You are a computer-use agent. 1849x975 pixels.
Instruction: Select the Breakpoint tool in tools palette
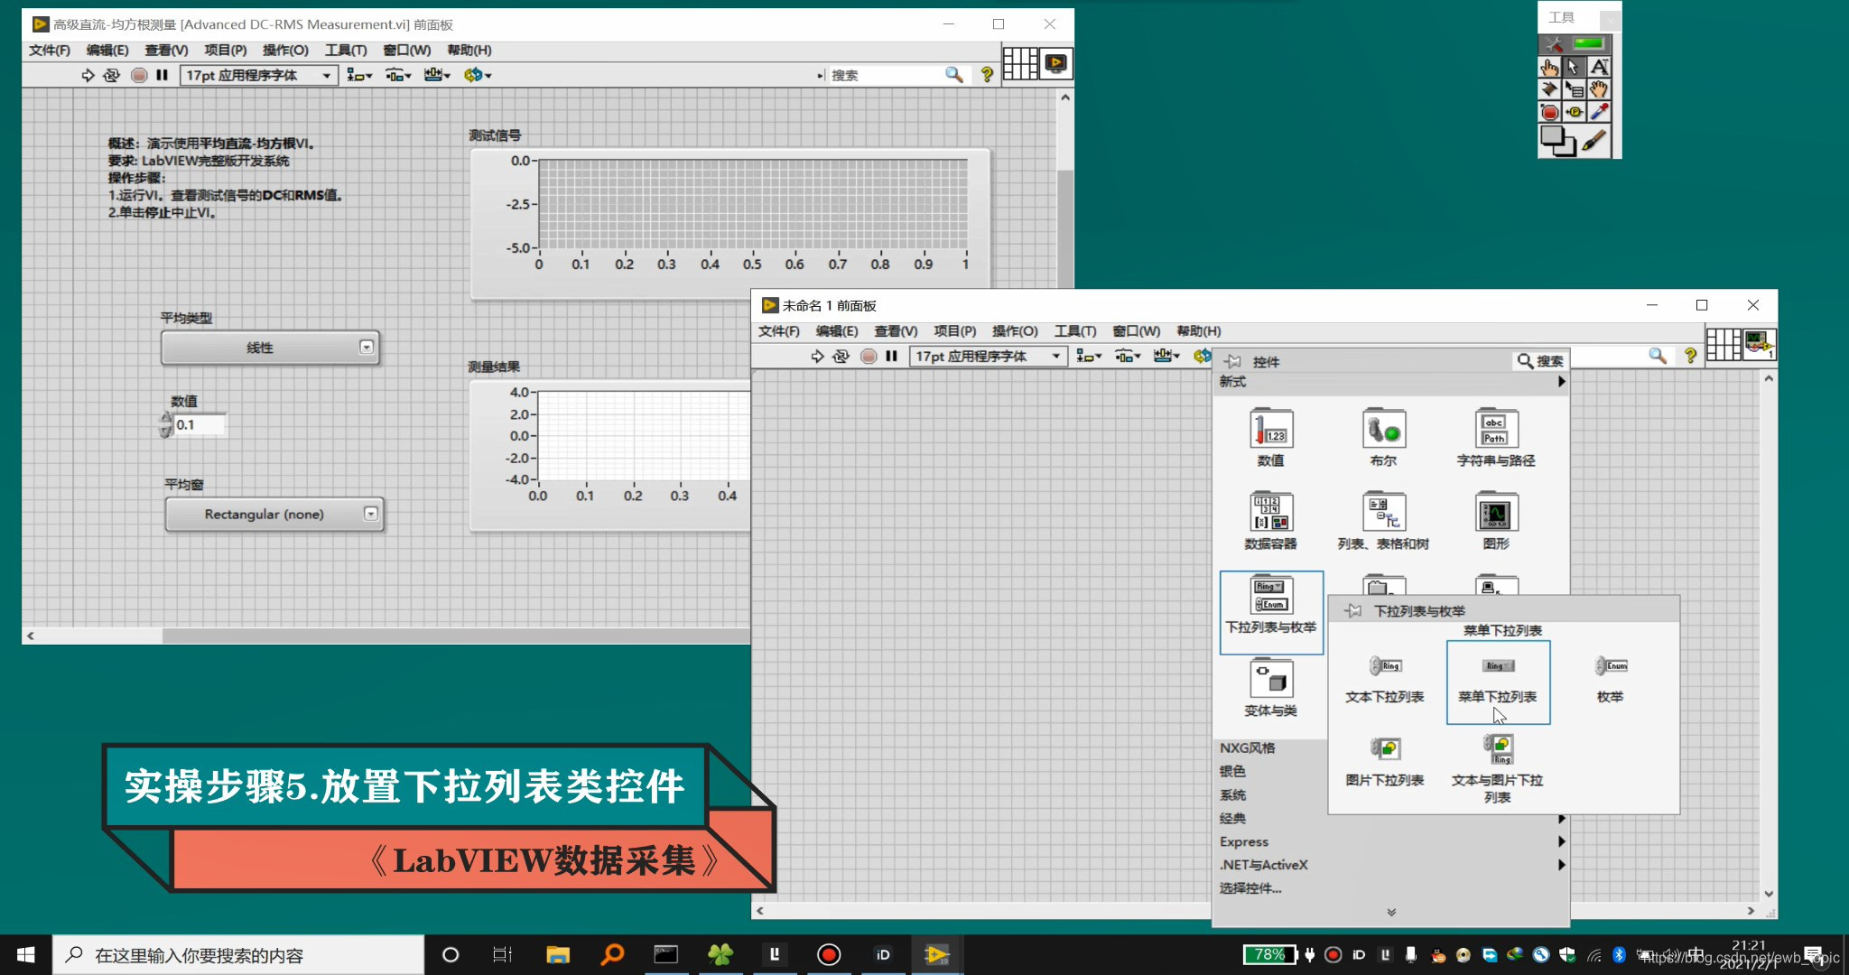1549,112
